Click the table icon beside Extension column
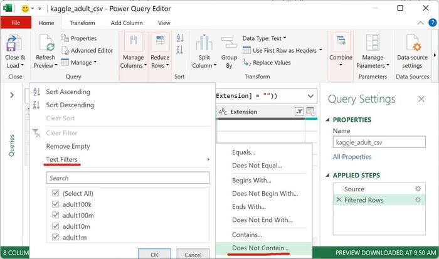This screenshot has width=439, height=259. 310,112
